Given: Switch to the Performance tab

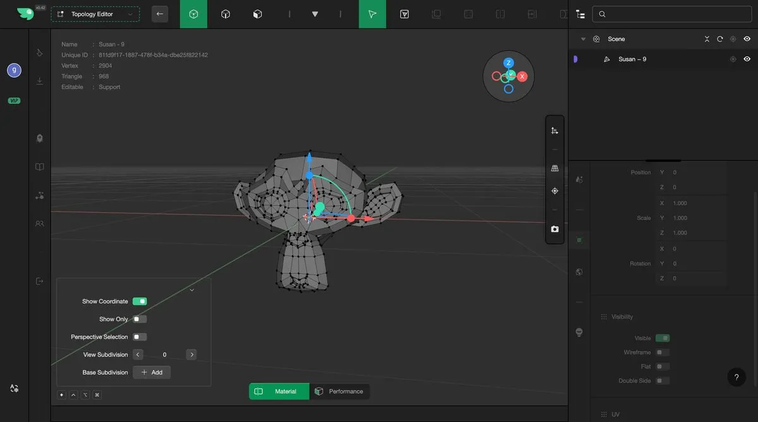Looking at the screenshot, I should [x=339, y=392].
